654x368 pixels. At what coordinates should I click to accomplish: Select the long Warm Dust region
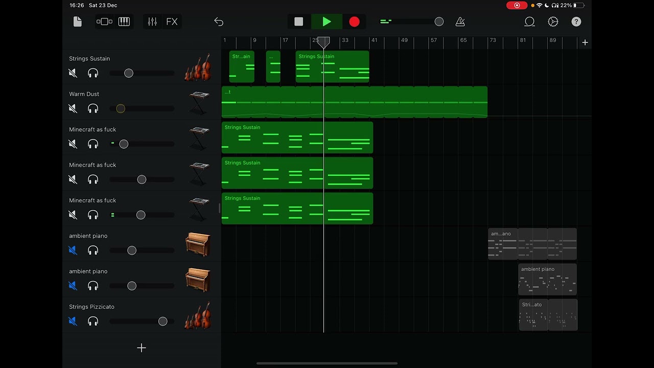coord(354,102)
